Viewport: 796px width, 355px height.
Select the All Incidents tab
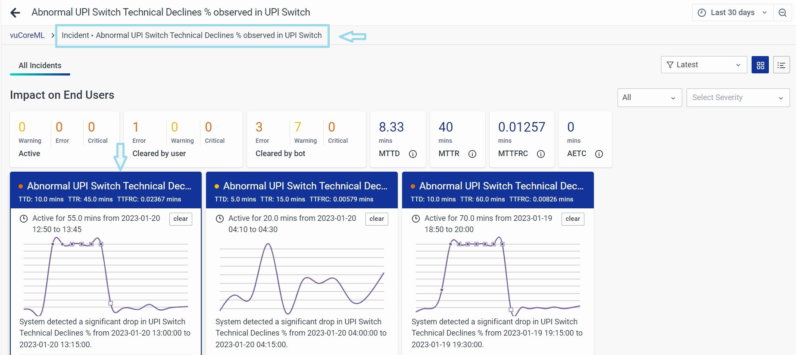click(40, 66)
